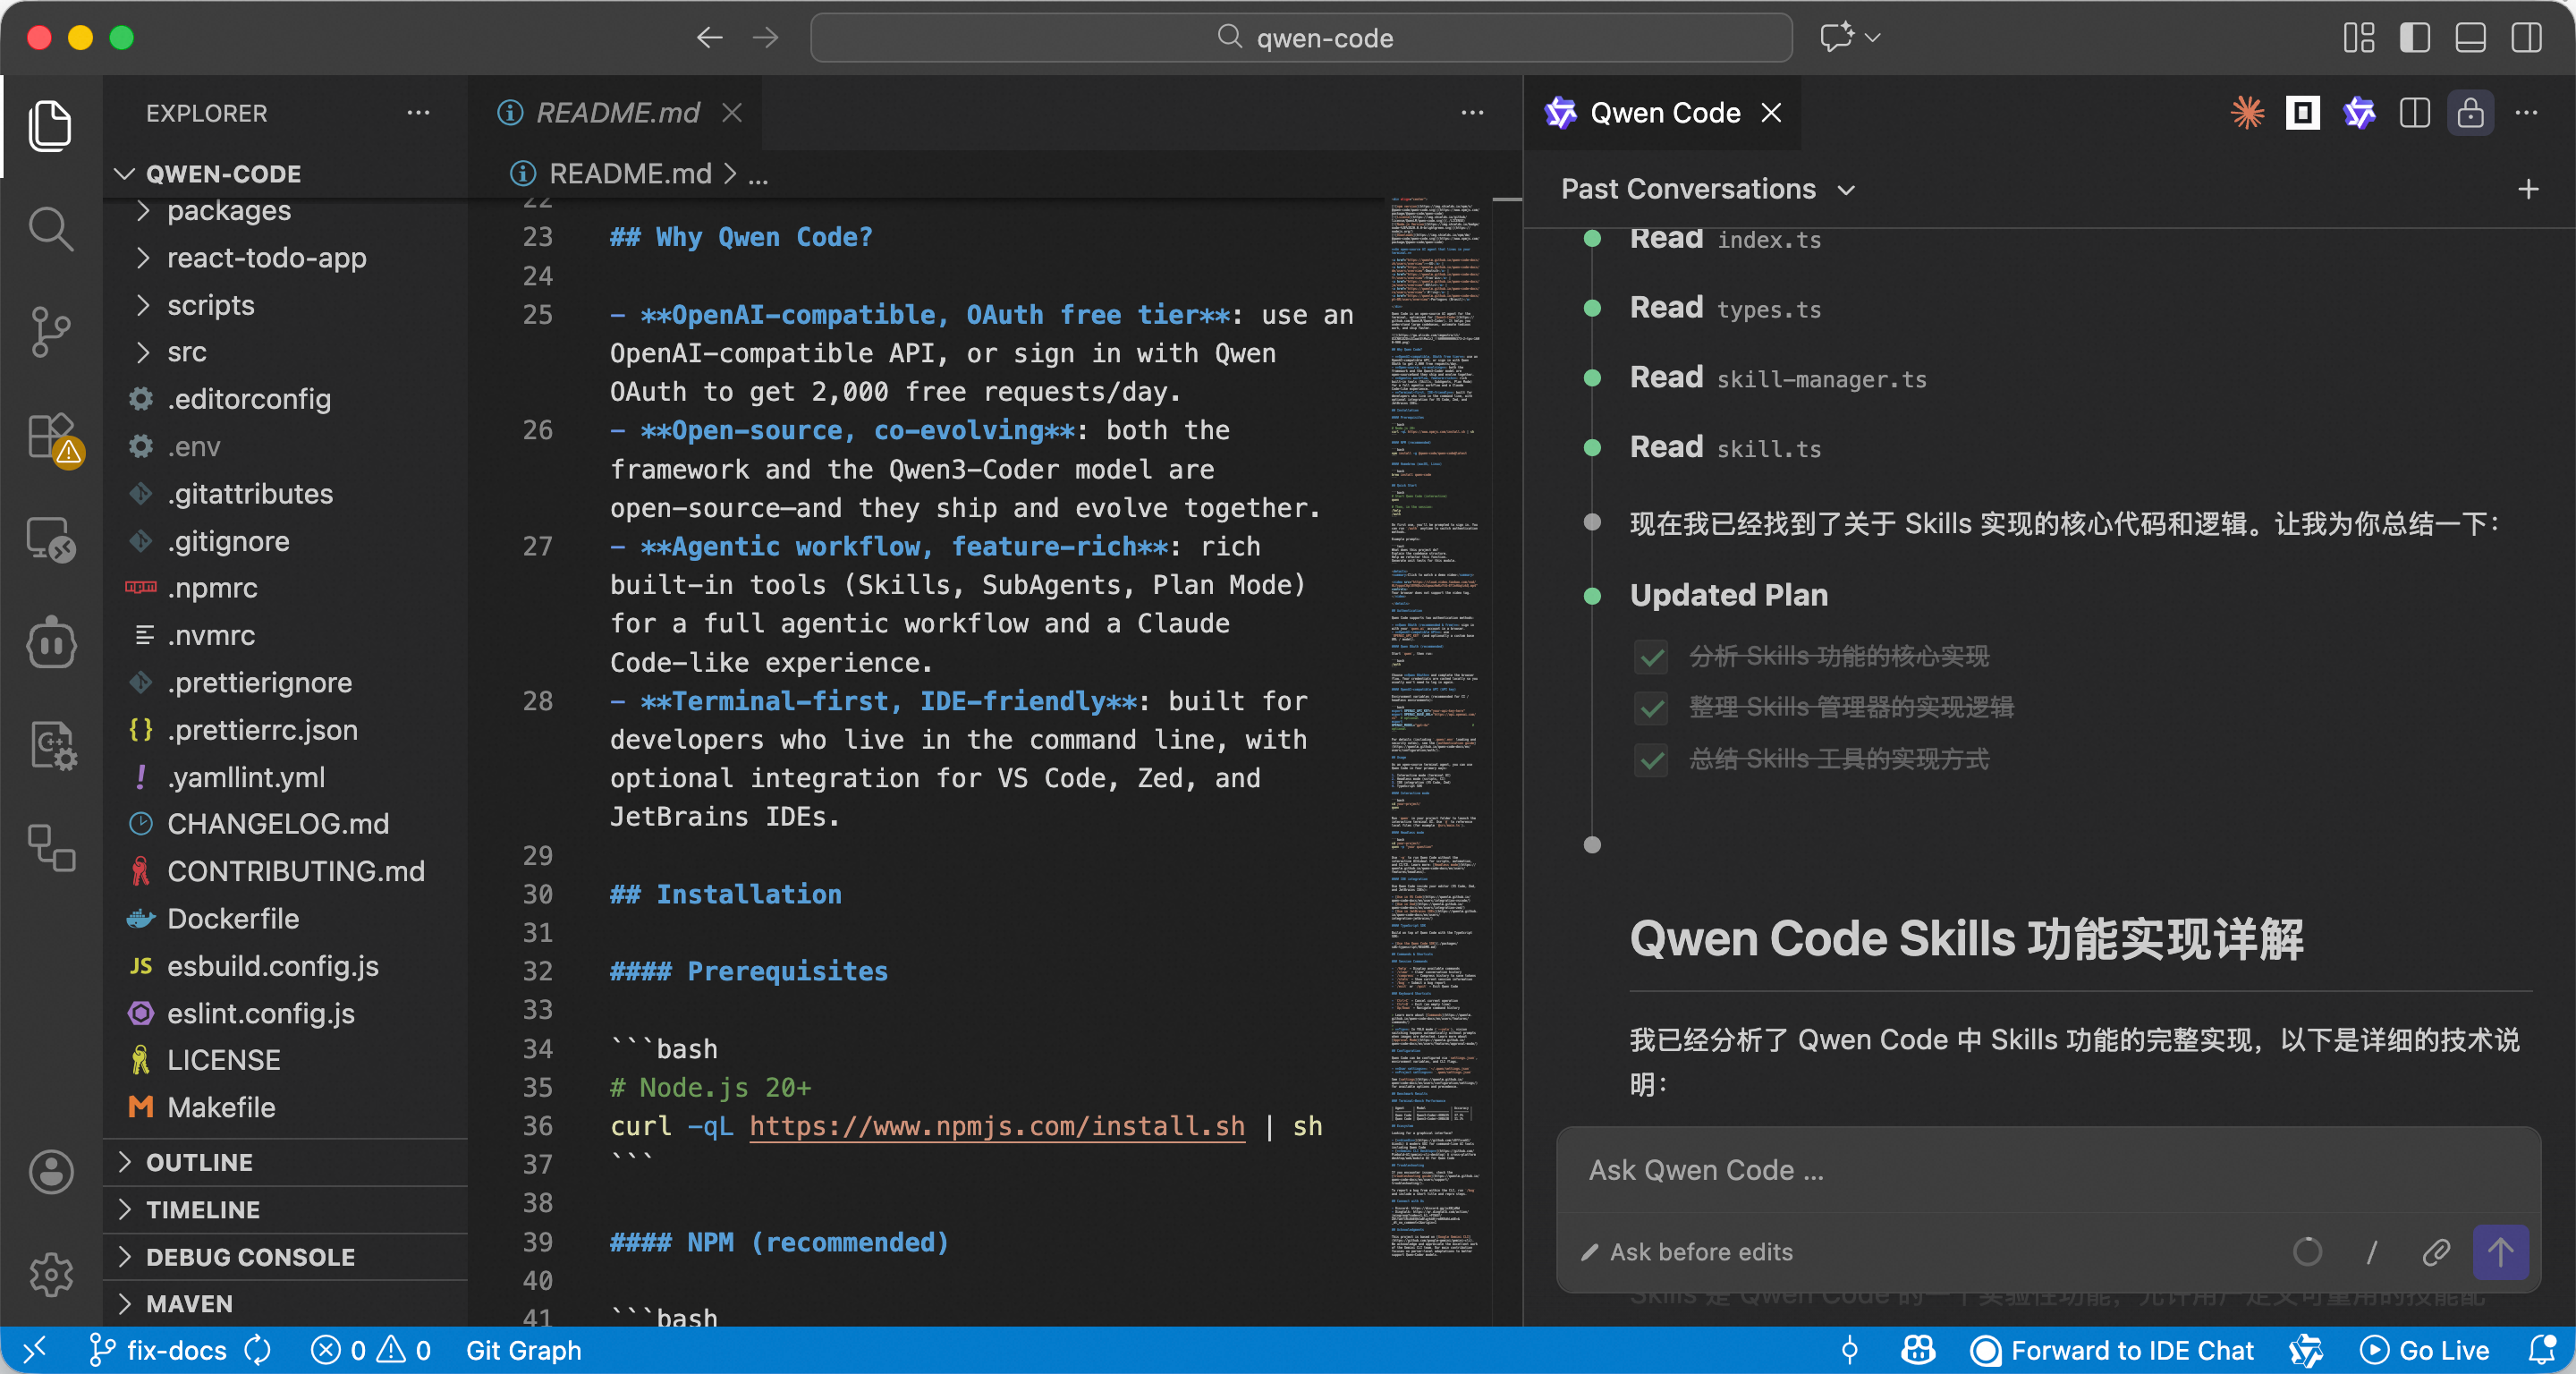Viewport: 2576px width, 1374px height.
Task: Expand the OUTLINE section
Action: [199, 1162]
